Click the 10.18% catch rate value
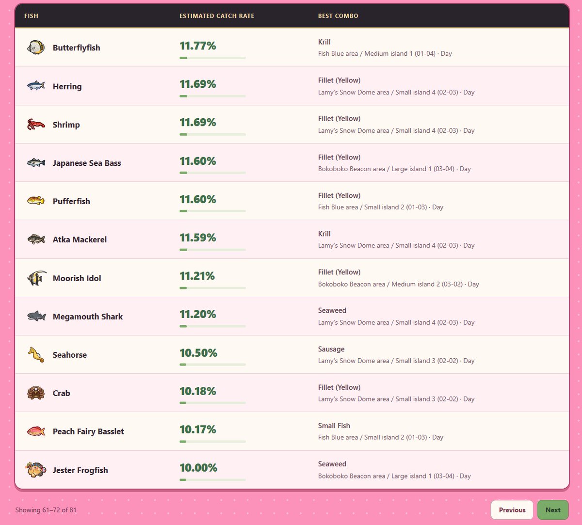582x525 pixels. click(x=198, y=391)
